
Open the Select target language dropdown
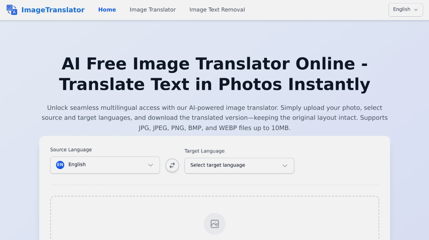click(239, 166)
